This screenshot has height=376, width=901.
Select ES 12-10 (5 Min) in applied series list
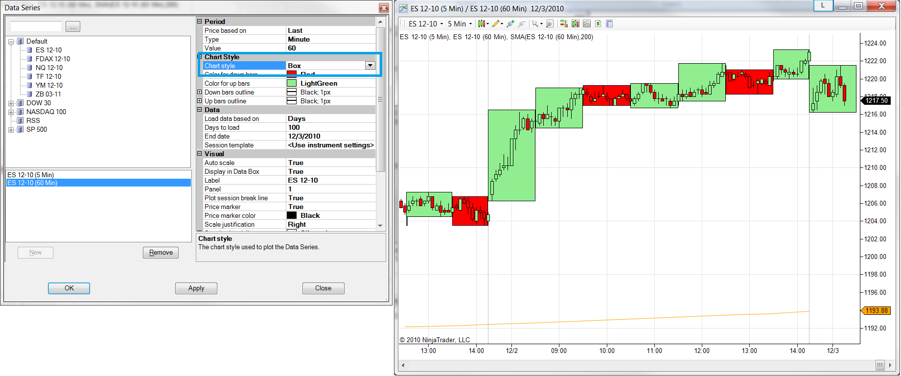click(x=98, y=175)
